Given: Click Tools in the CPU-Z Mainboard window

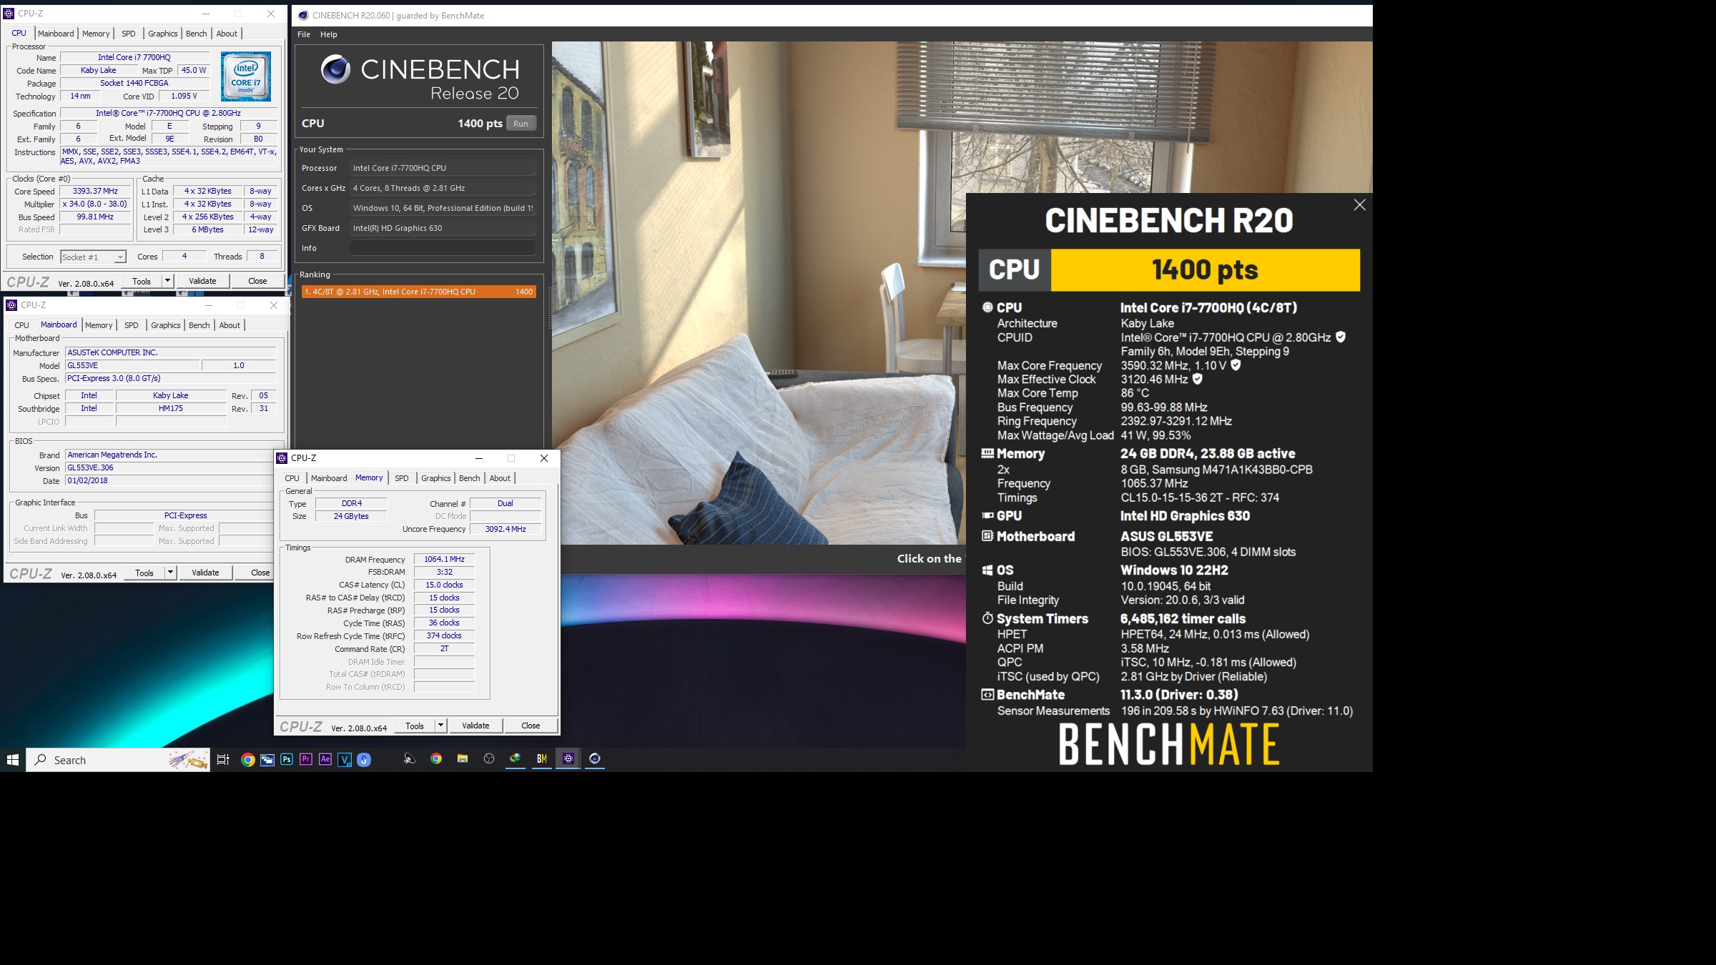Looking at the screenshot, I should [x=144, y=573].
